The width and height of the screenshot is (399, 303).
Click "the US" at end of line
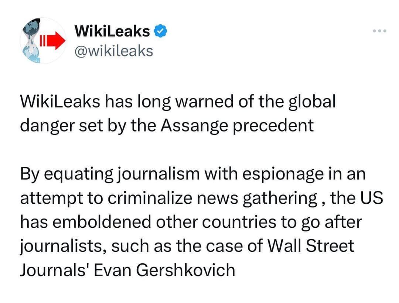[357, 198]
